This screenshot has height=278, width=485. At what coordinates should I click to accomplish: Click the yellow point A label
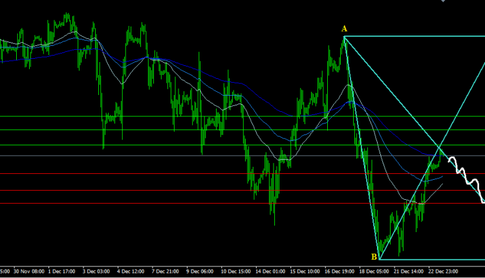(345, 28)
